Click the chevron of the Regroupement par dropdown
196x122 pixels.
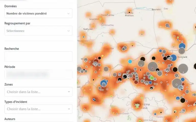click(x=68, y=31)
